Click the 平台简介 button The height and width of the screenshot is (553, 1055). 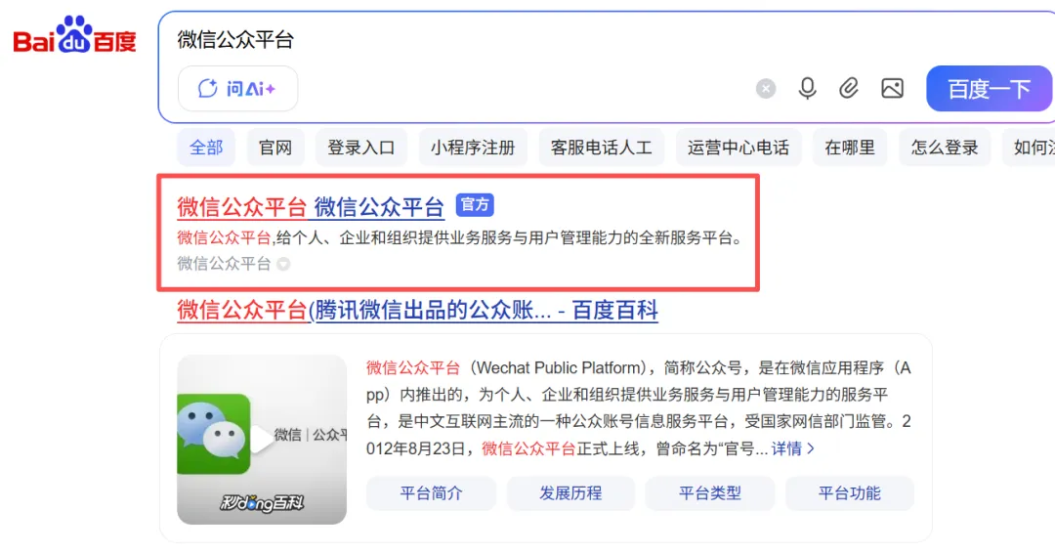click(x=432, y=493)
